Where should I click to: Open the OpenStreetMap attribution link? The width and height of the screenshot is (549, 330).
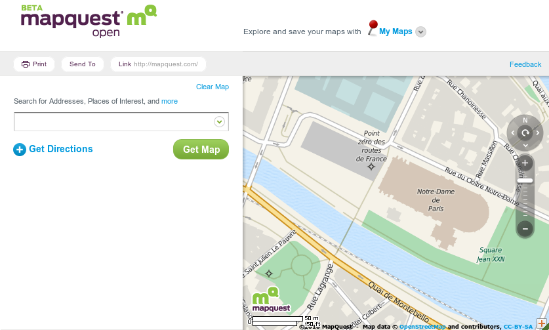pos(422,327)
